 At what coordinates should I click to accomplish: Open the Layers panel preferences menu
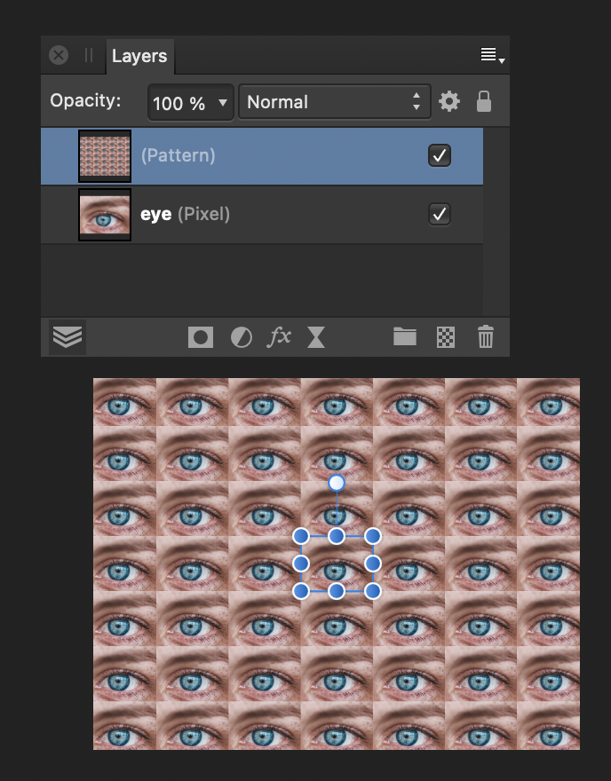click(x=488, y=54)
